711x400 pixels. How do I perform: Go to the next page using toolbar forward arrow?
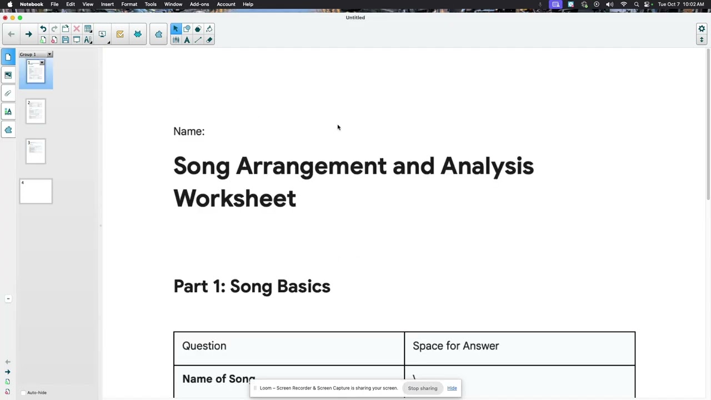(x=28, y=34)
